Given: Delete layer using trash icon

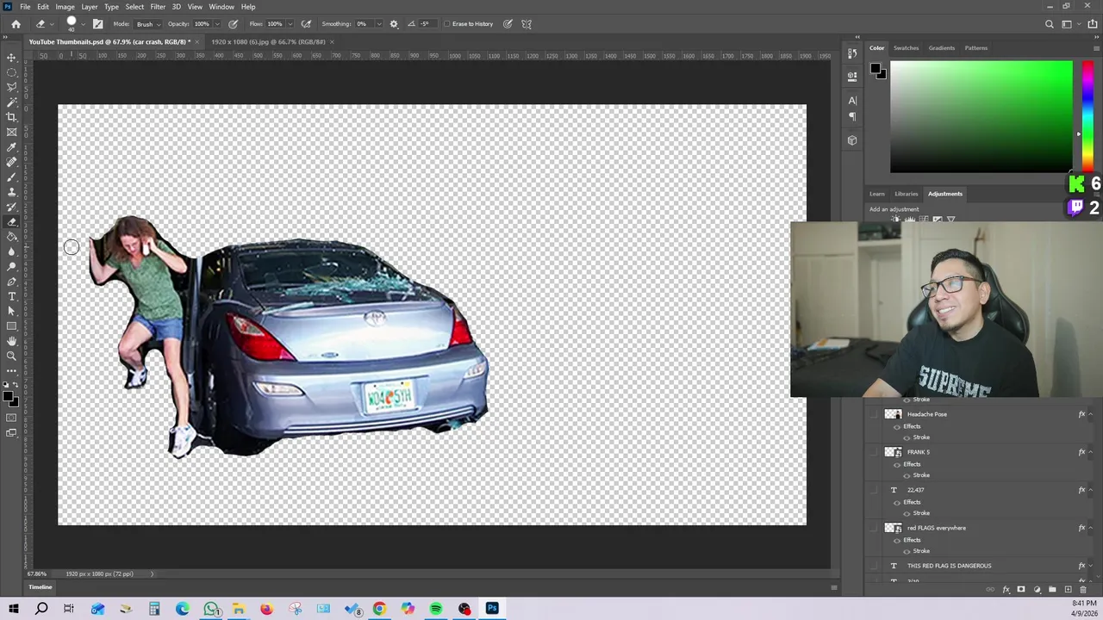Looking at the screenshot, I should pos(1083,590).
